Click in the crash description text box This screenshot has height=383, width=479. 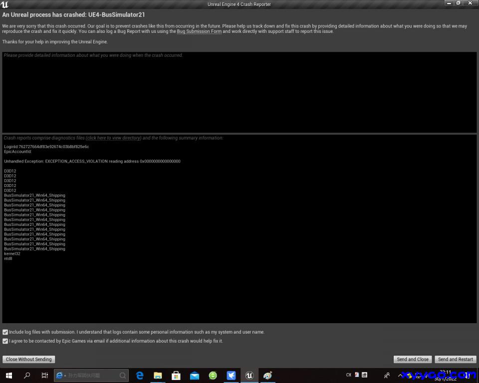[x=239, y=92]
